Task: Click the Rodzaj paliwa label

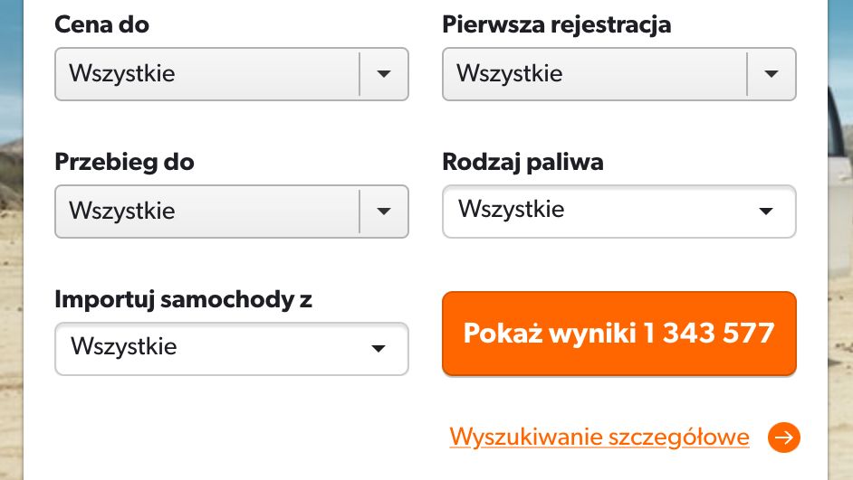Action: pos(522,163)
